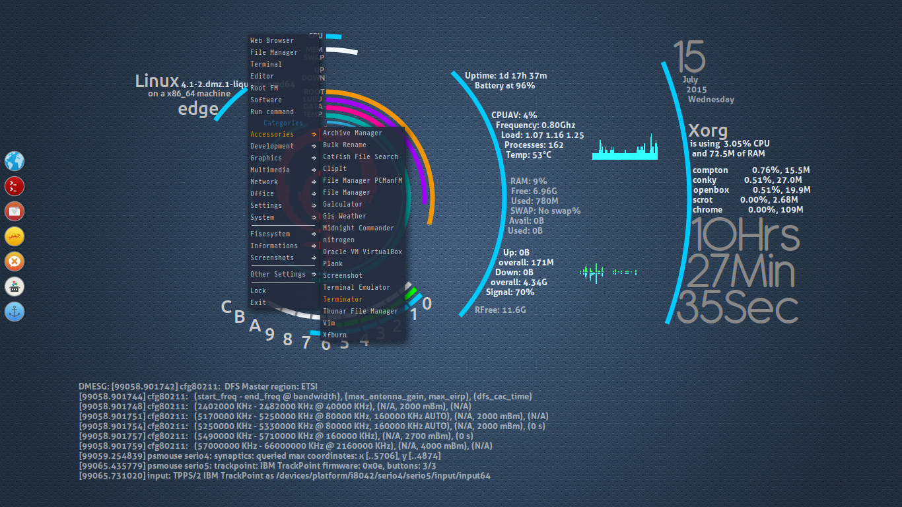Open Galculator from the submenu
The image size is (902, 507).
coord(363,204)
